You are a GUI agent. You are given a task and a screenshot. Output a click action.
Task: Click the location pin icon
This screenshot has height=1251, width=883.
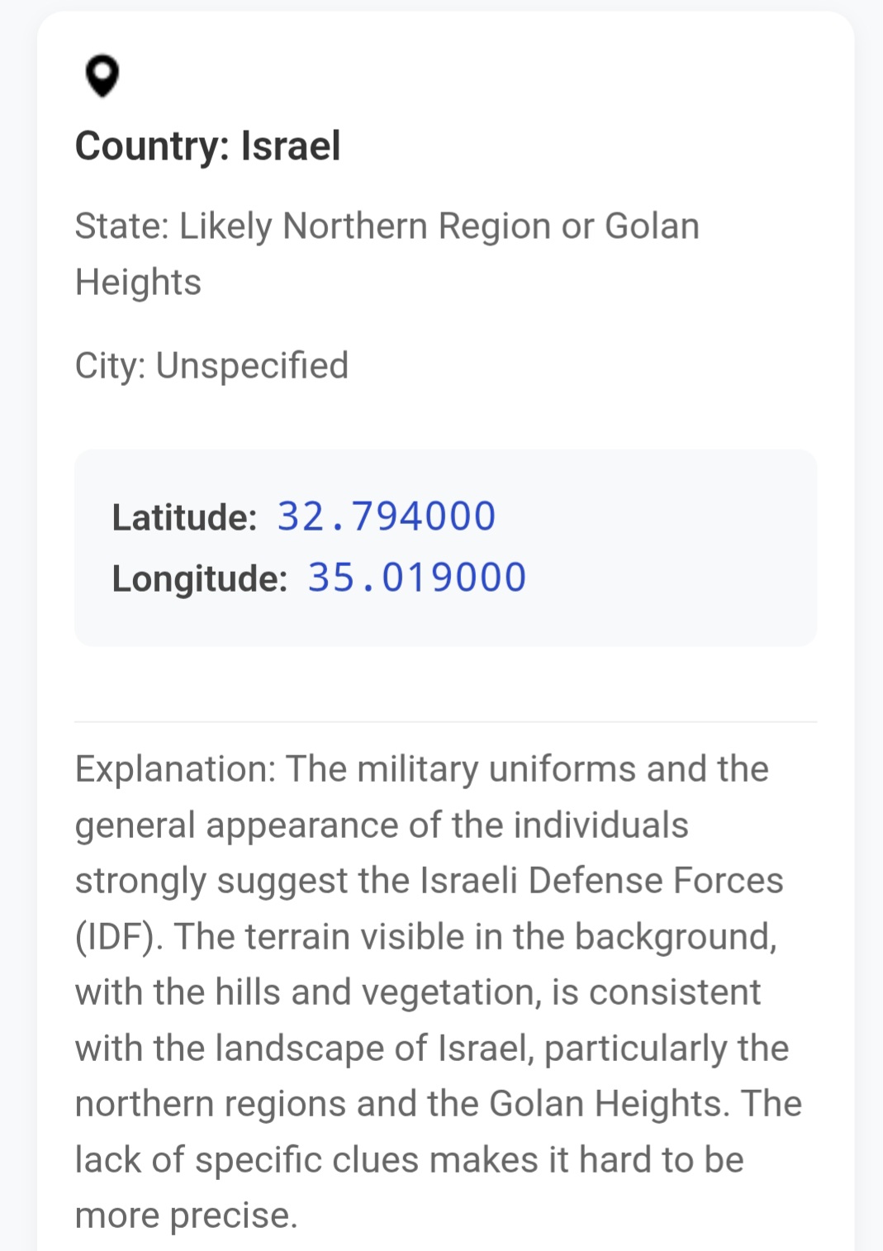(102, 76)
